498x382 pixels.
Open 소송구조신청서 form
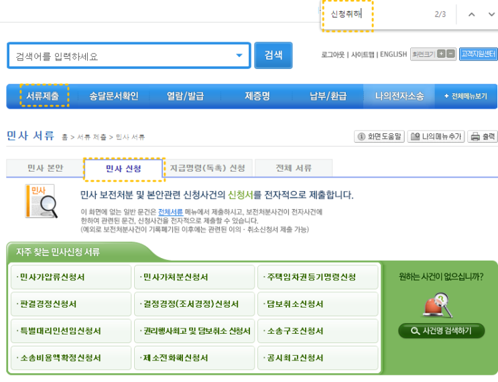(x=318, y=331)
